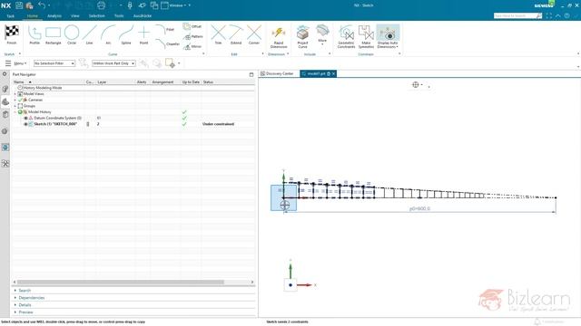
Task: Collapse the Model History tree node
Action: pyautogui.click(x=15, y=112)
